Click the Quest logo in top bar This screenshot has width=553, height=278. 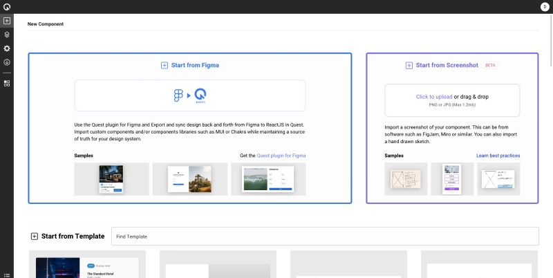[x=7, y=7]
